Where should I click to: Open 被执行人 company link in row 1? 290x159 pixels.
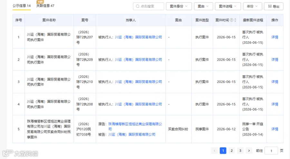tap(139, 37)
